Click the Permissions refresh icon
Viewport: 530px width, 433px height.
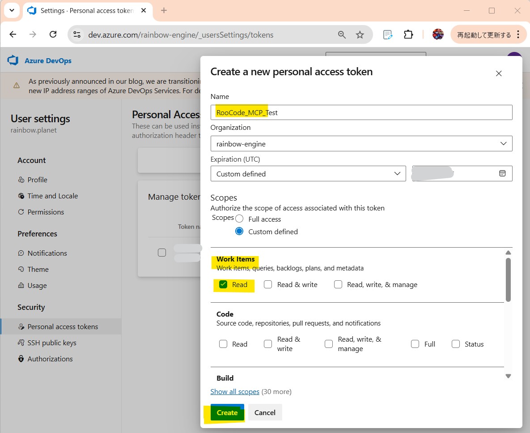click(21, 212)
